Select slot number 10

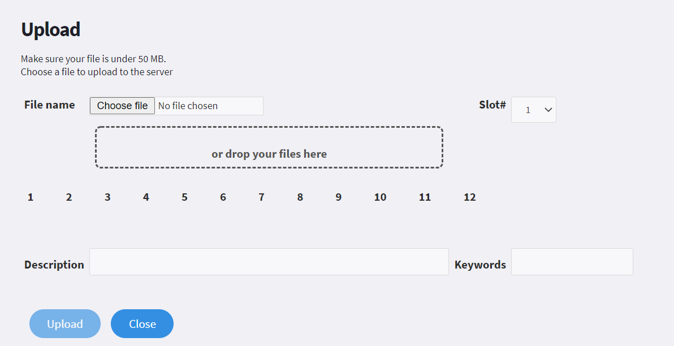point(380,197)
